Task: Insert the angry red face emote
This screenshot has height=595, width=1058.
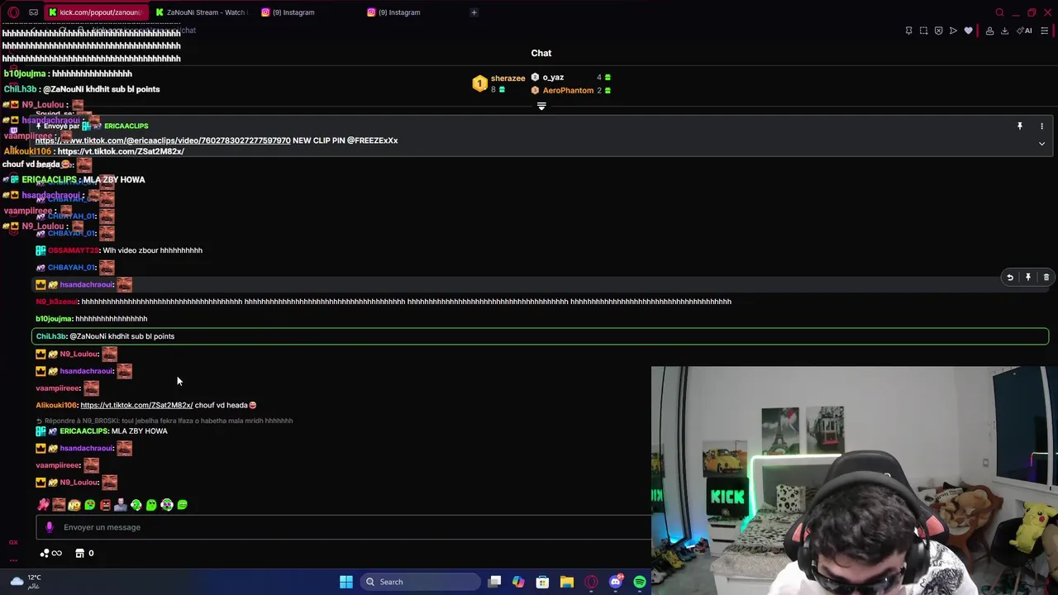Action: click(x=105, y=504)
